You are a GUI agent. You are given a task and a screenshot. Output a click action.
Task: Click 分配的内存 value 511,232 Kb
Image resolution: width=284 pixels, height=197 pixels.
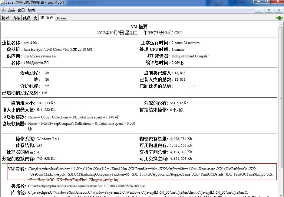(x=179, y=103)
